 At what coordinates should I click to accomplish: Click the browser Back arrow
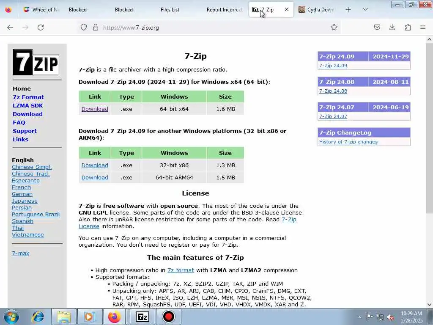10,28
